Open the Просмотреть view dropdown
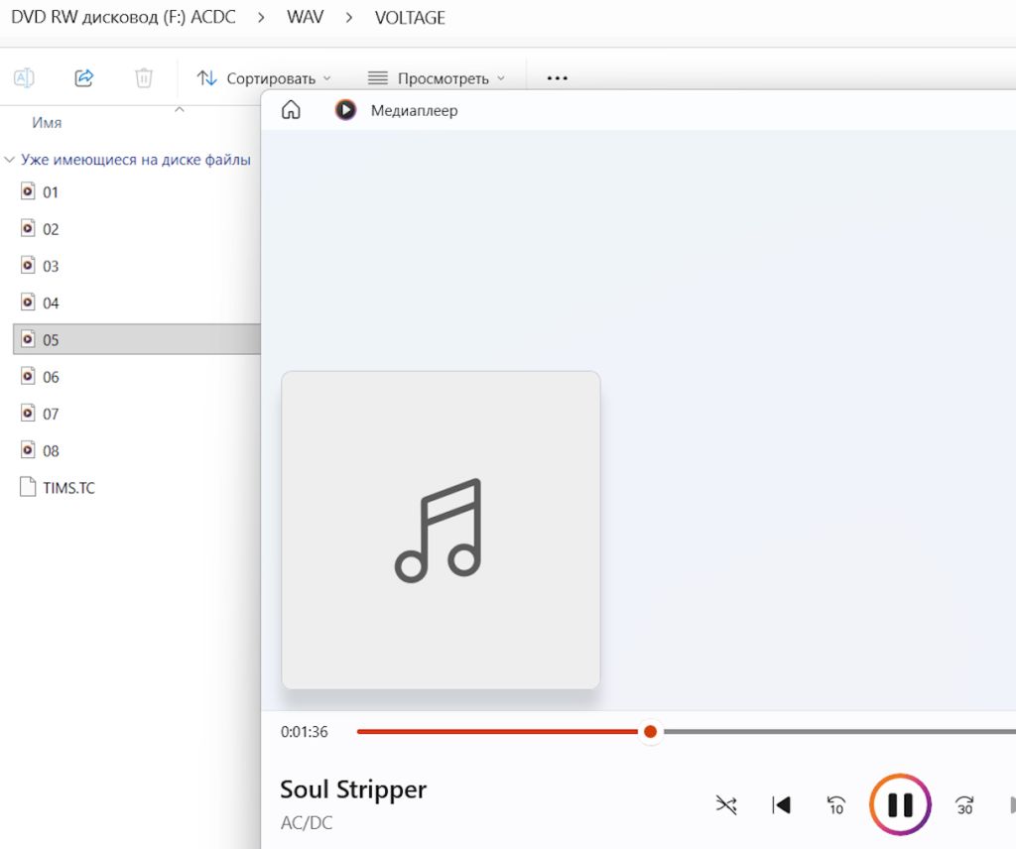 [x=437, y=78]
